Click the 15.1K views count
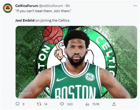The image size is (140, 110). point(96,104)
